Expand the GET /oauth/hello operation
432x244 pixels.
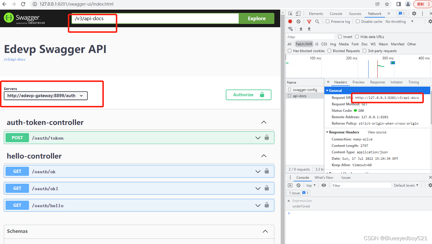pyautogui.click(x=258, y=205)
